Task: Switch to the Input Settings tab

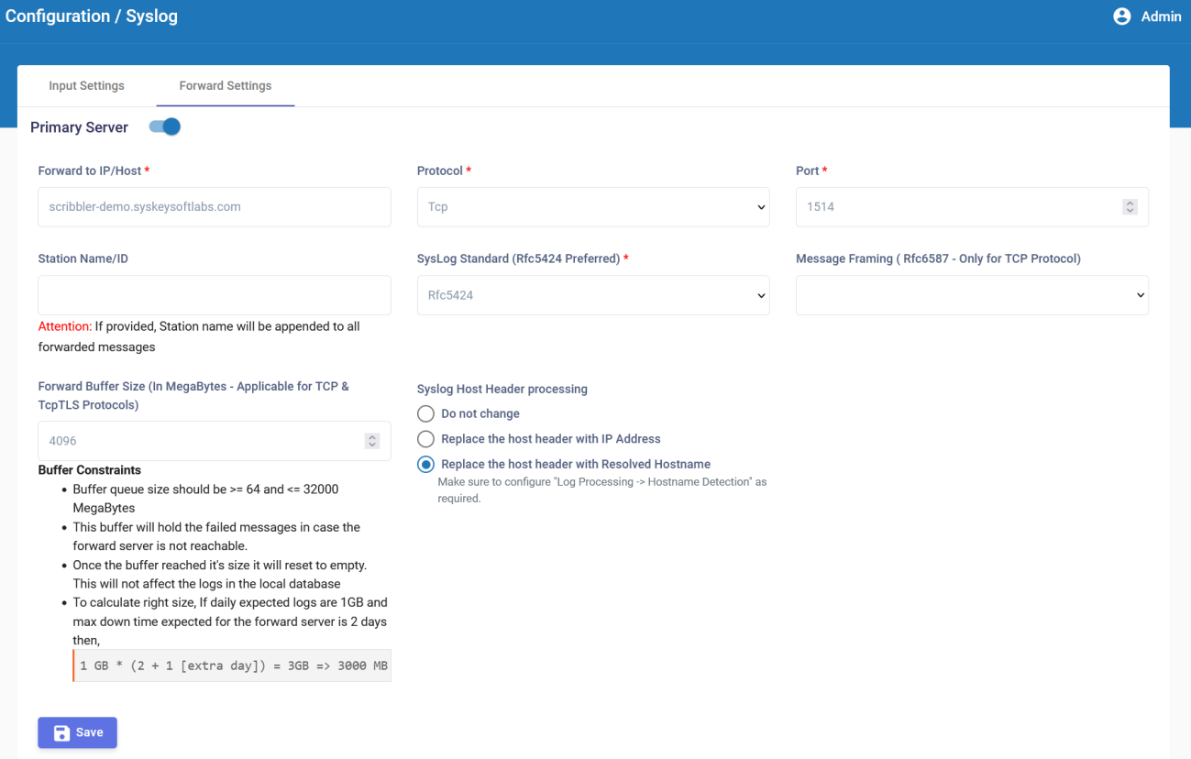Action: (x=86, y=86)
